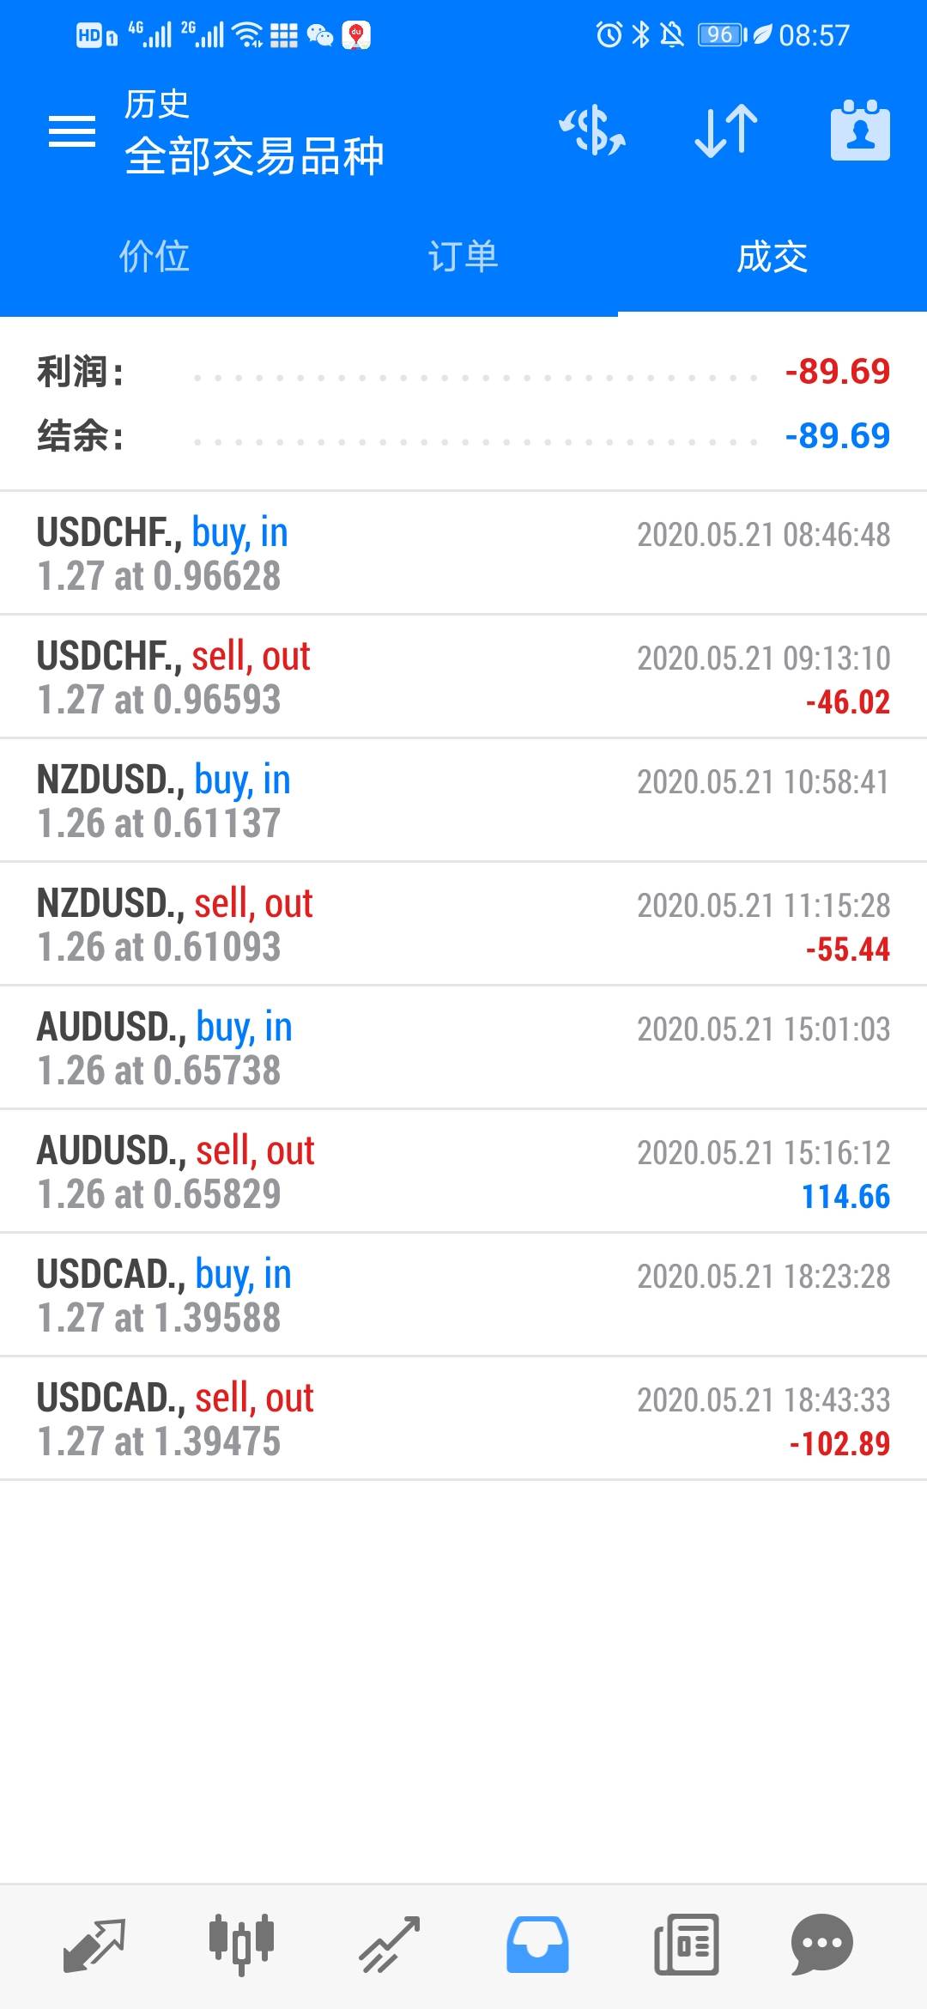Expand the AUDUSD sell out deal with 114.66
Image resolution: width=927 pixels, height=2009 pixels.
point(463,1172)
